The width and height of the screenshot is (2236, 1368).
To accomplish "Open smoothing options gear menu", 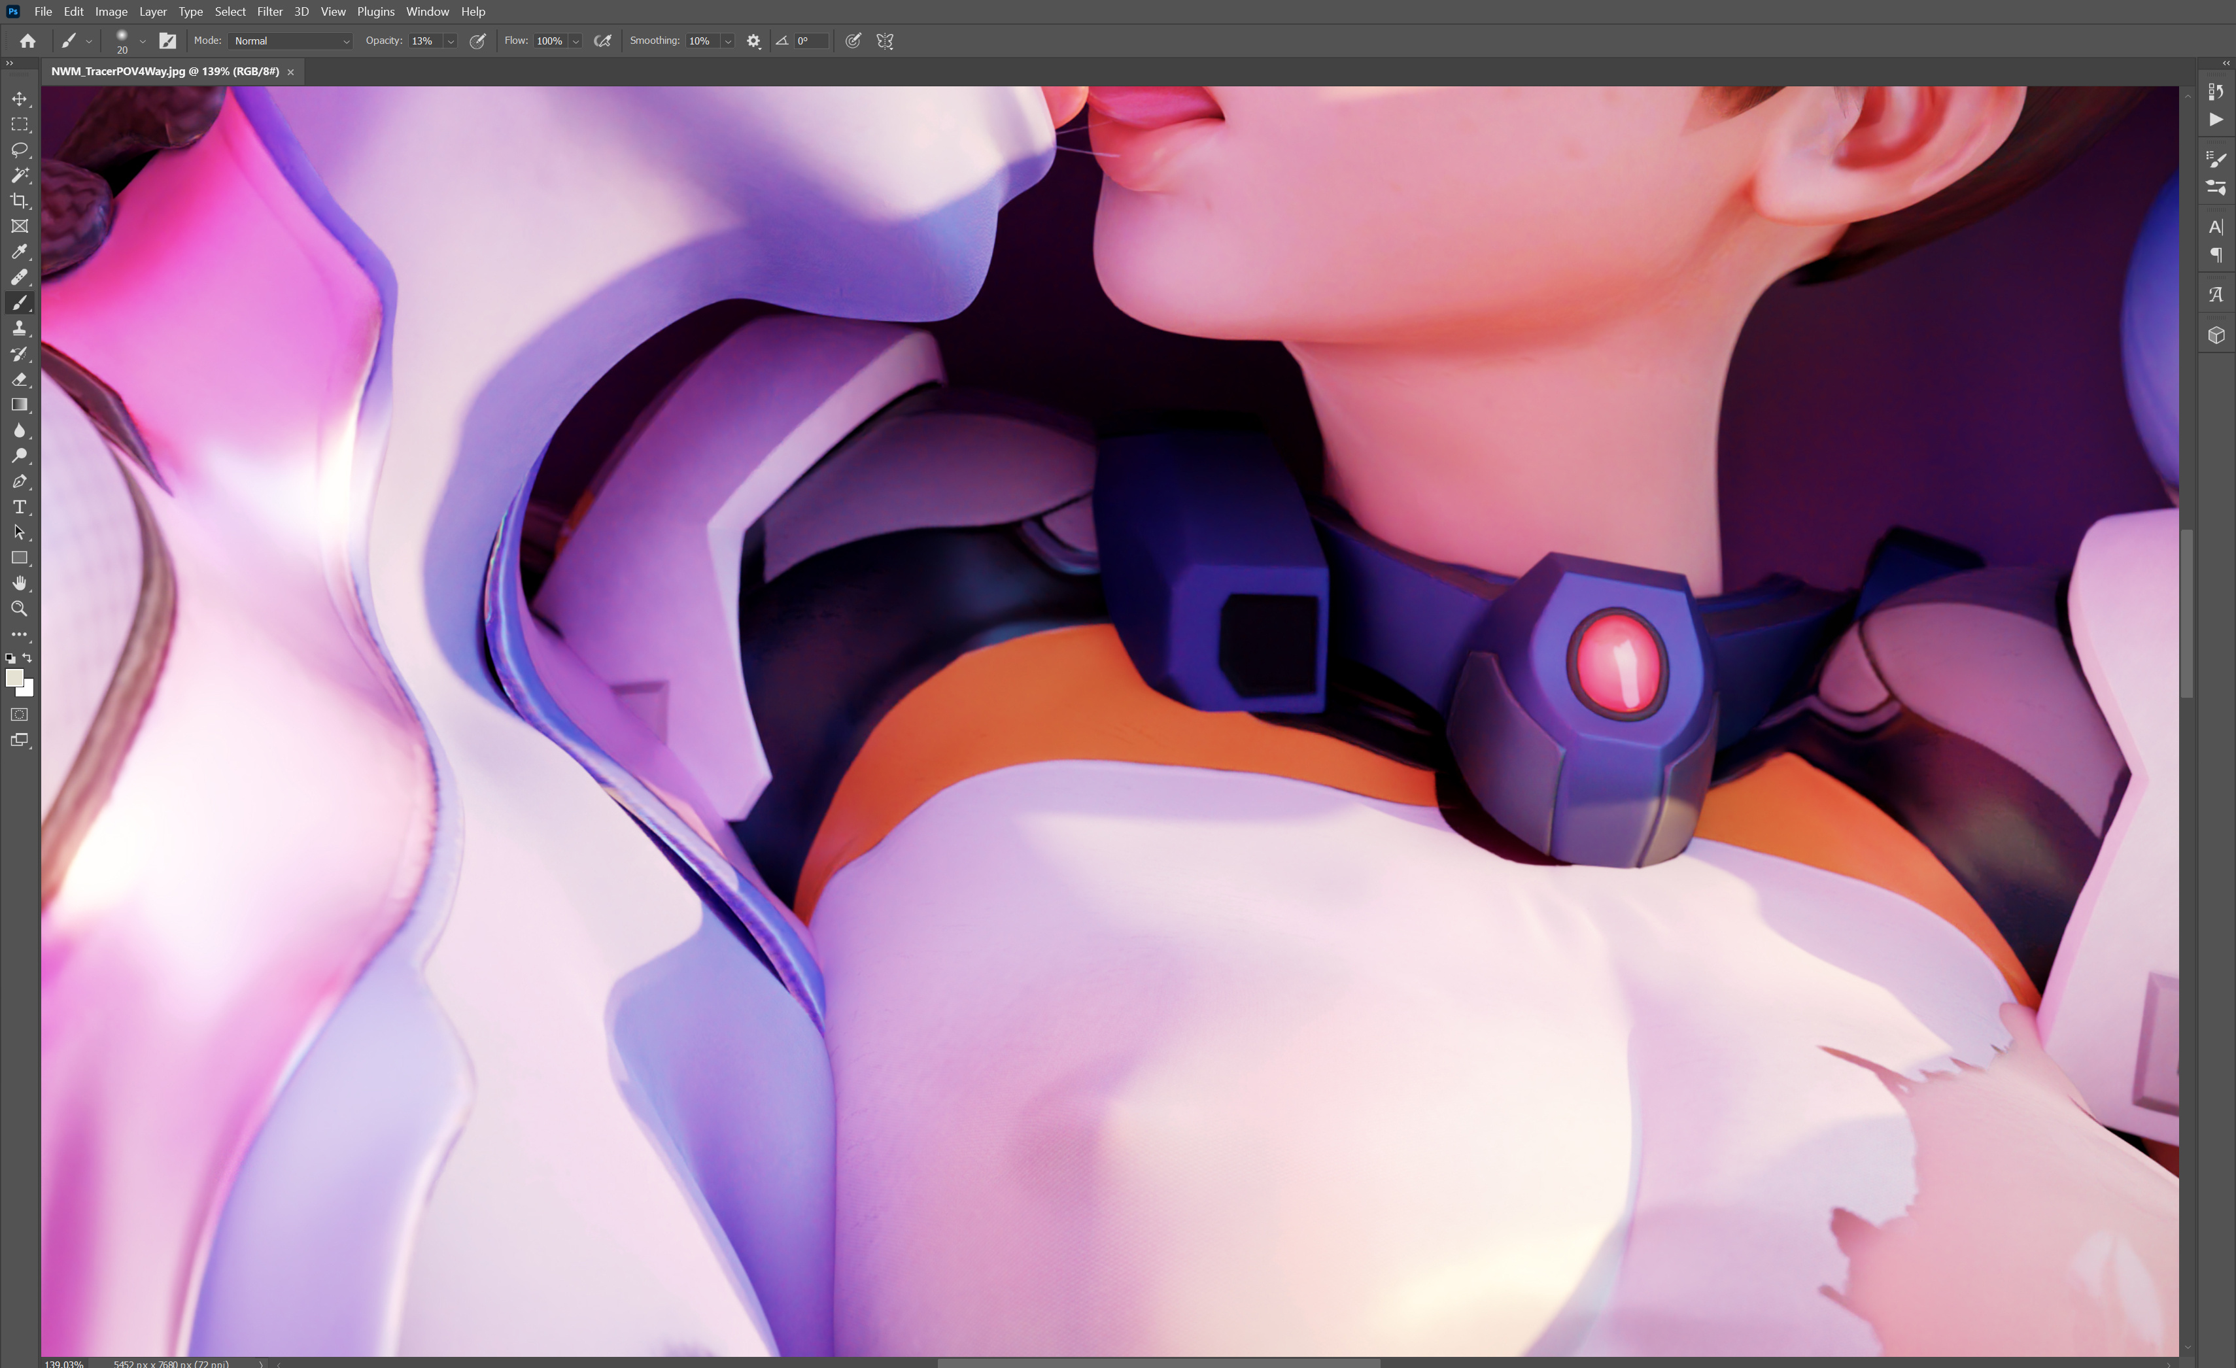I will click(753, 41).
